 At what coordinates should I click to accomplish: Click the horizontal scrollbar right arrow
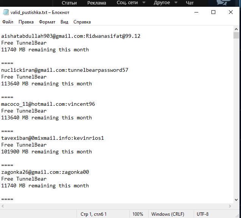(x=230, y=206)
